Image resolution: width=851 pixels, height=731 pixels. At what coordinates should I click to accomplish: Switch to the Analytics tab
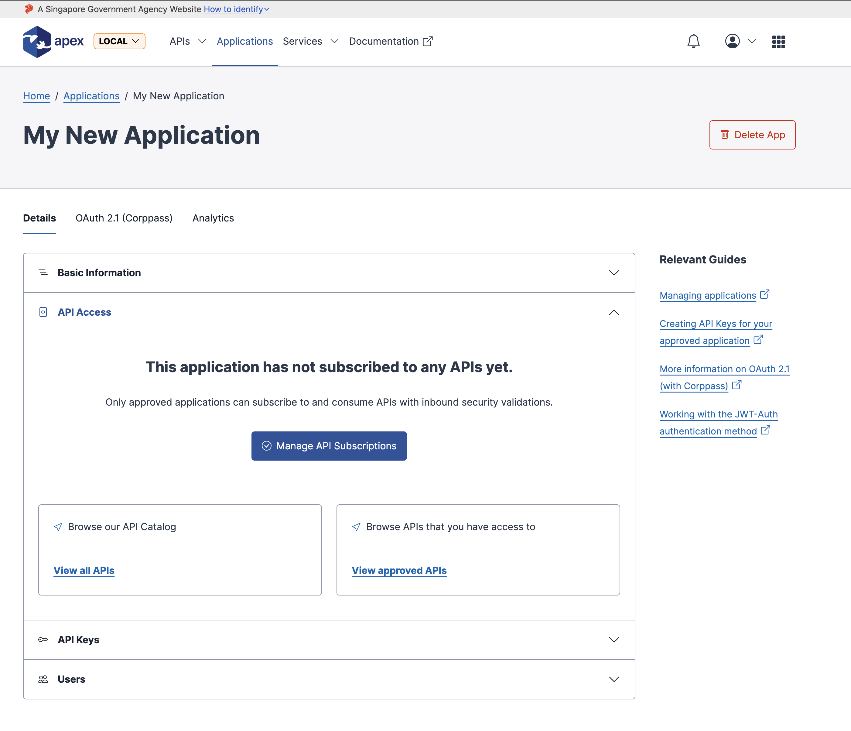coord(213,218)
